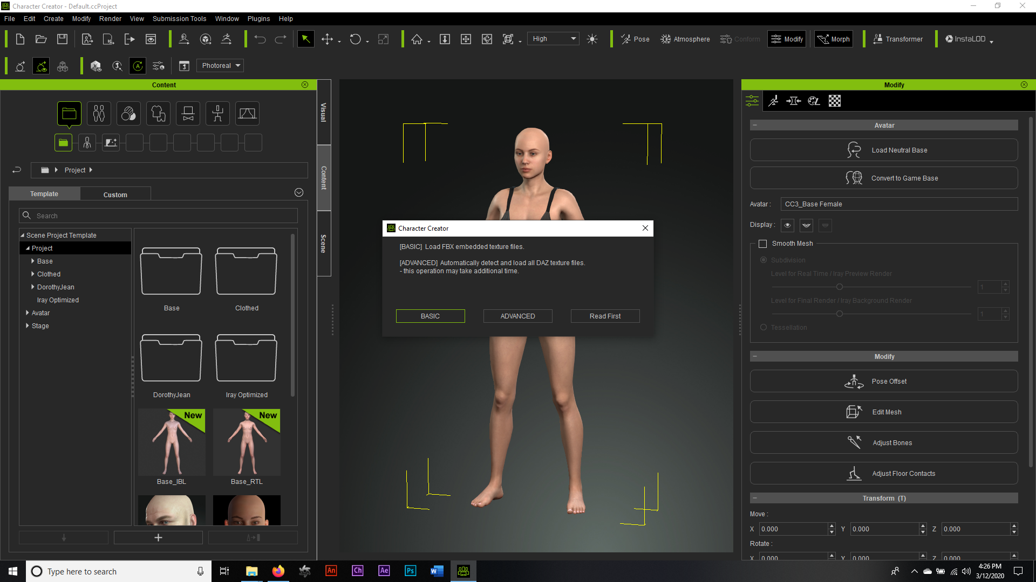Viewport: 1036px width, 582px height.
Task: Collapse the Avatar section header
Action: 755,125
